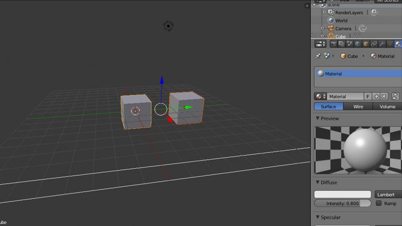Open the properties editor type selector
Image resolution: width=402 pixels, height=226 pixels.
pyautogui.click(x=320, y=44)
